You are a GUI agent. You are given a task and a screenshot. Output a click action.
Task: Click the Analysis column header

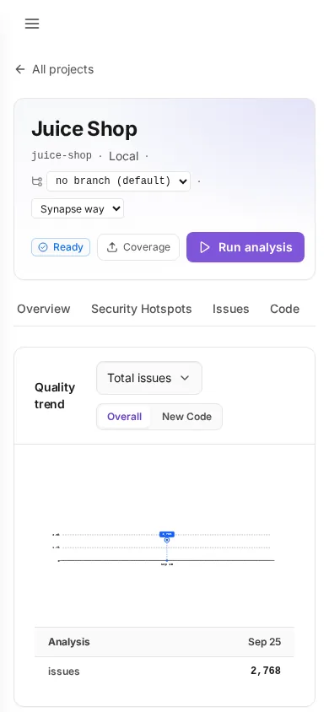click(69, 642)
